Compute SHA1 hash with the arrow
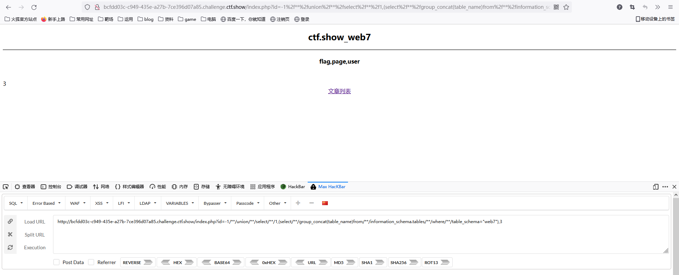 click(380, 262)
